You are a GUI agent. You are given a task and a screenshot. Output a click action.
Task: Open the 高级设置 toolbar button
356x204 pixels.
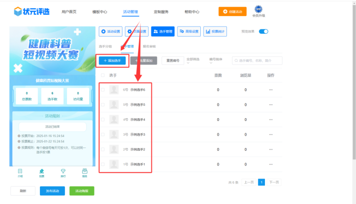click(x=189, y=32)
